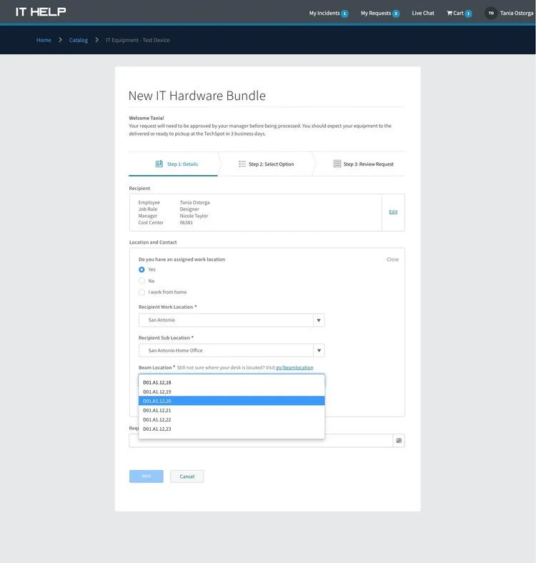
Task: Click the Next button
Action: (x=147, y=476)
